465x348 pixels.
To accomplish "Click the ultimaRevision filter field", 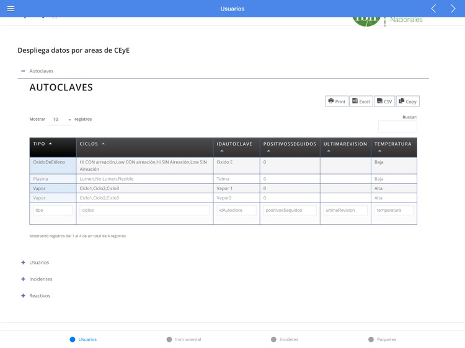I will [345, 211].
